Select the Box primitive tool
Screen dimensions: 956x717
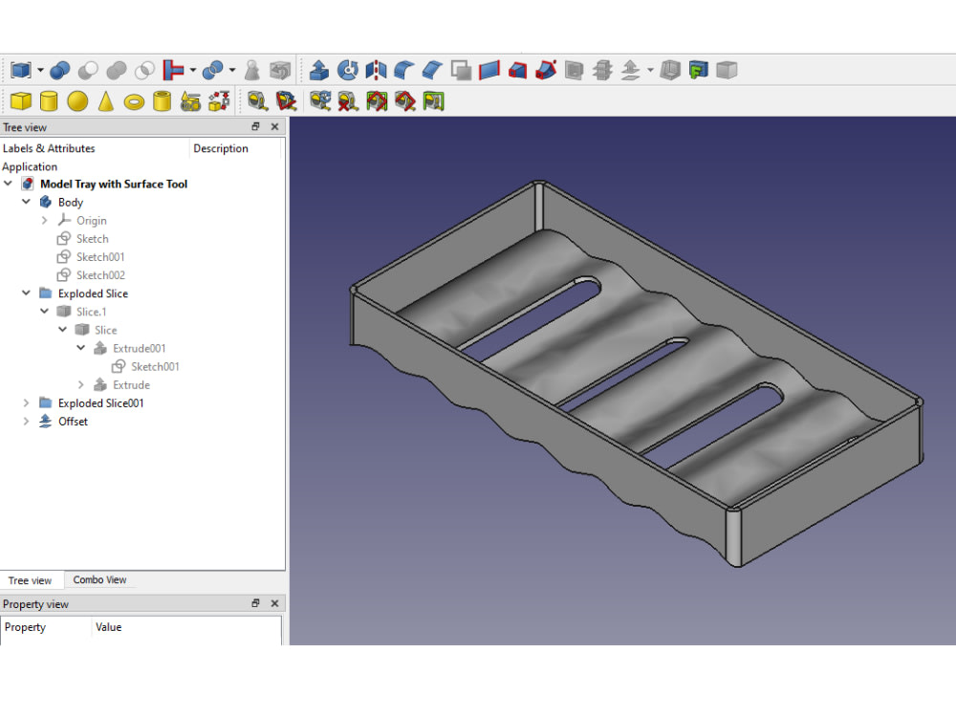pos(22,99)
